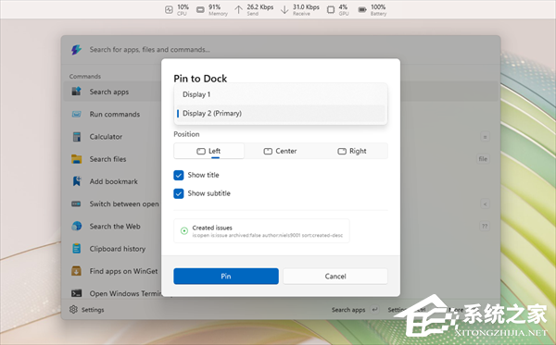The height and width of the screenshot is (345, 556).
Task: Click the '=' alias tag beside Calculator
Action: coord(485,137)
